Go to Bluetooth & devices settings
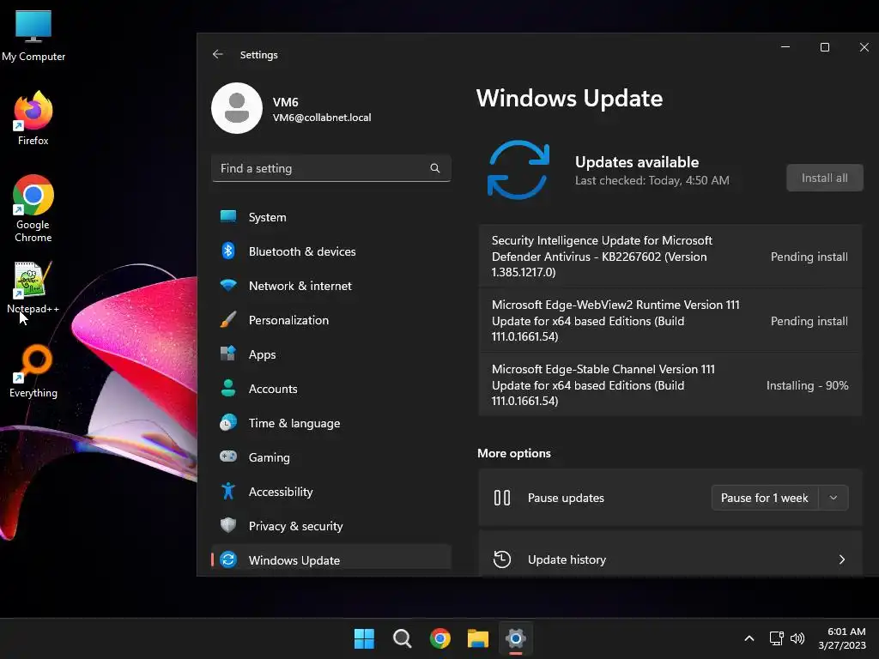Screen dimensions: 879x659 [331, 251]
